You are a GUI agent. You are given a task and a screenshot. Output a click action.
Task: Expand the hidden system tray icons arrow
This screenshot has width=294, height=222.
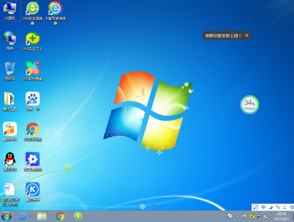point(238,216)
